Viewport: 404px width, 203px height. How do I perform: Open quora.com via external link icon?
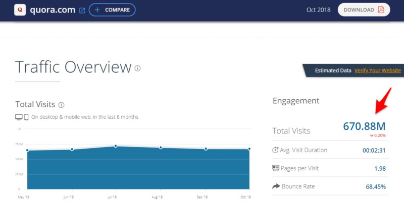pos(82,10)
